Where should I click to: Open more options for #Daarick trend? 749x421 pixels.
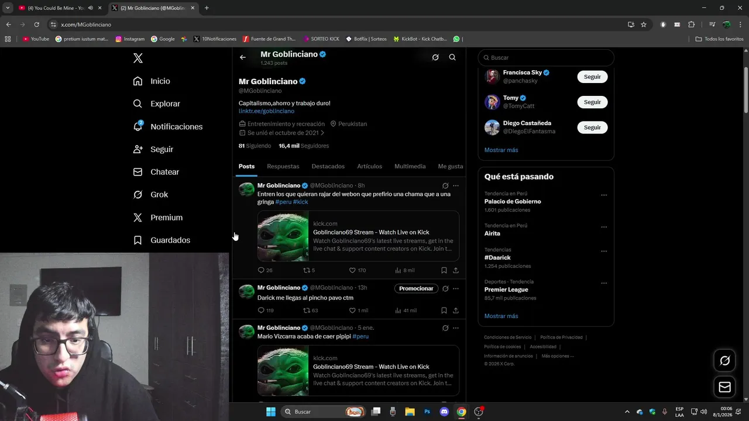pyautogui.click(x=604, y=251)
